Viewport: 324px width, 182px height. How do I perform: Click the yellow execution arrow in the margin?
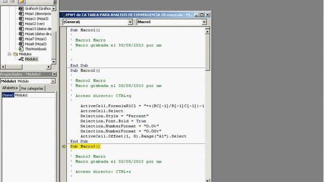pyautogui.click(x=64, y=146)
